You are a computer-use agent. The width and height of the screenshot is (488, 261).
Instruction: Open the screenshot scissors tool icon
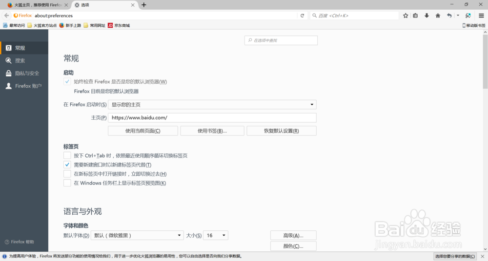point(468,16)
